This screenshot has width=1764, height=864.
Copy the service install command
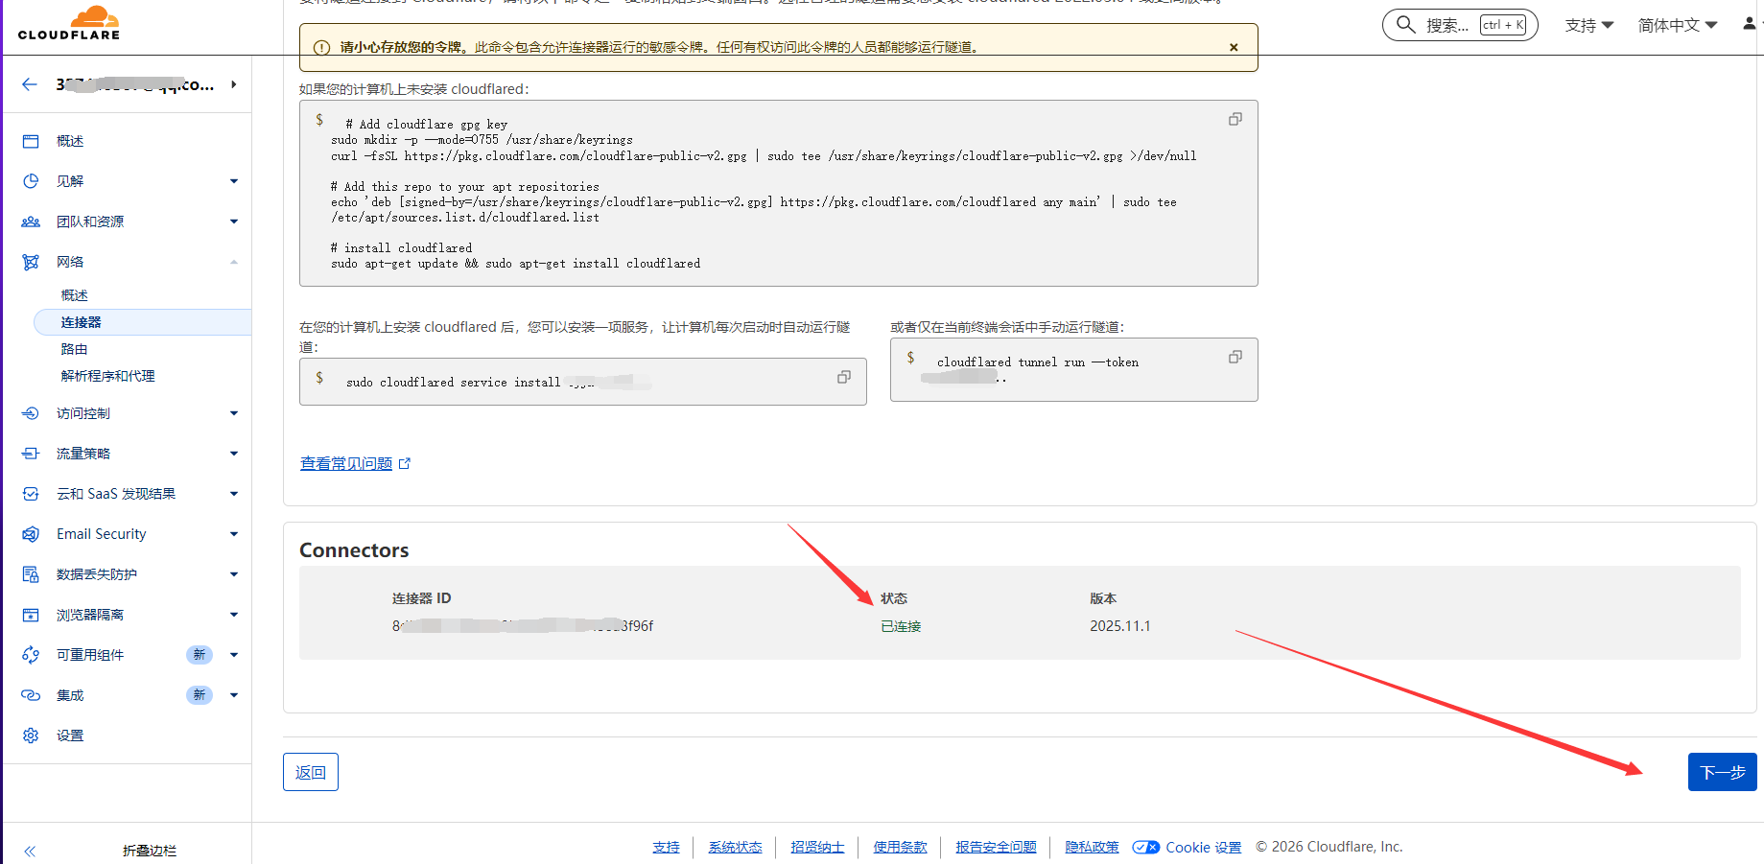[843, 377]
